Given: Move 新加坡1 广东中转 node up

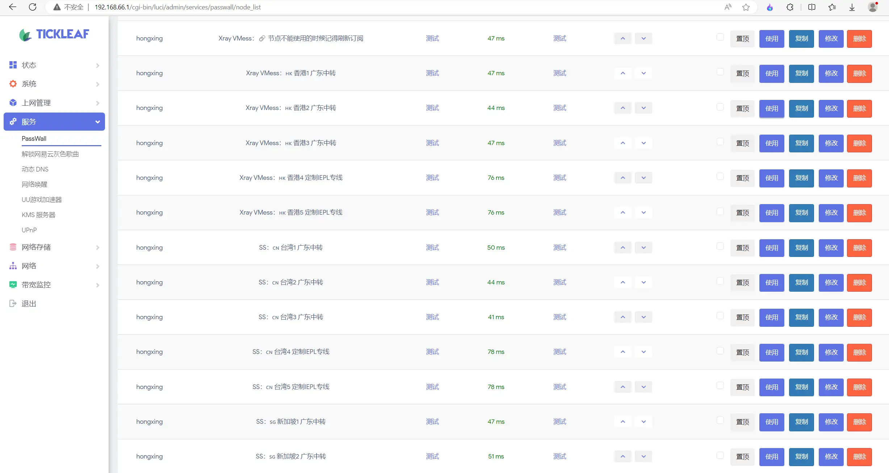Looking at the screenshot, I should (622, 422).
